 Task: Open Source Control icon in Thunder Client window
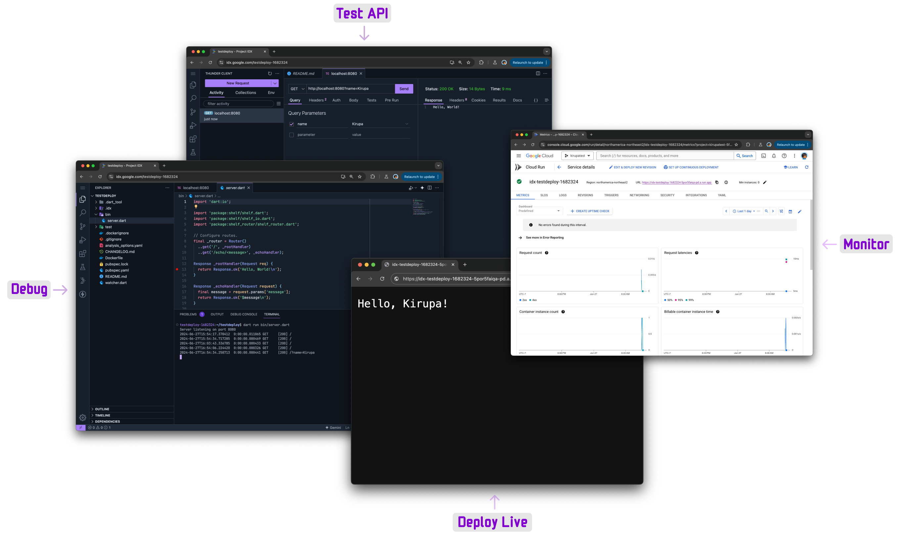[x=193, y=112]
